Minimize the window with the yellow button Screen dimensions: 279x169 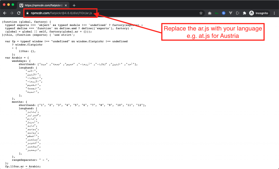[8, 5]
